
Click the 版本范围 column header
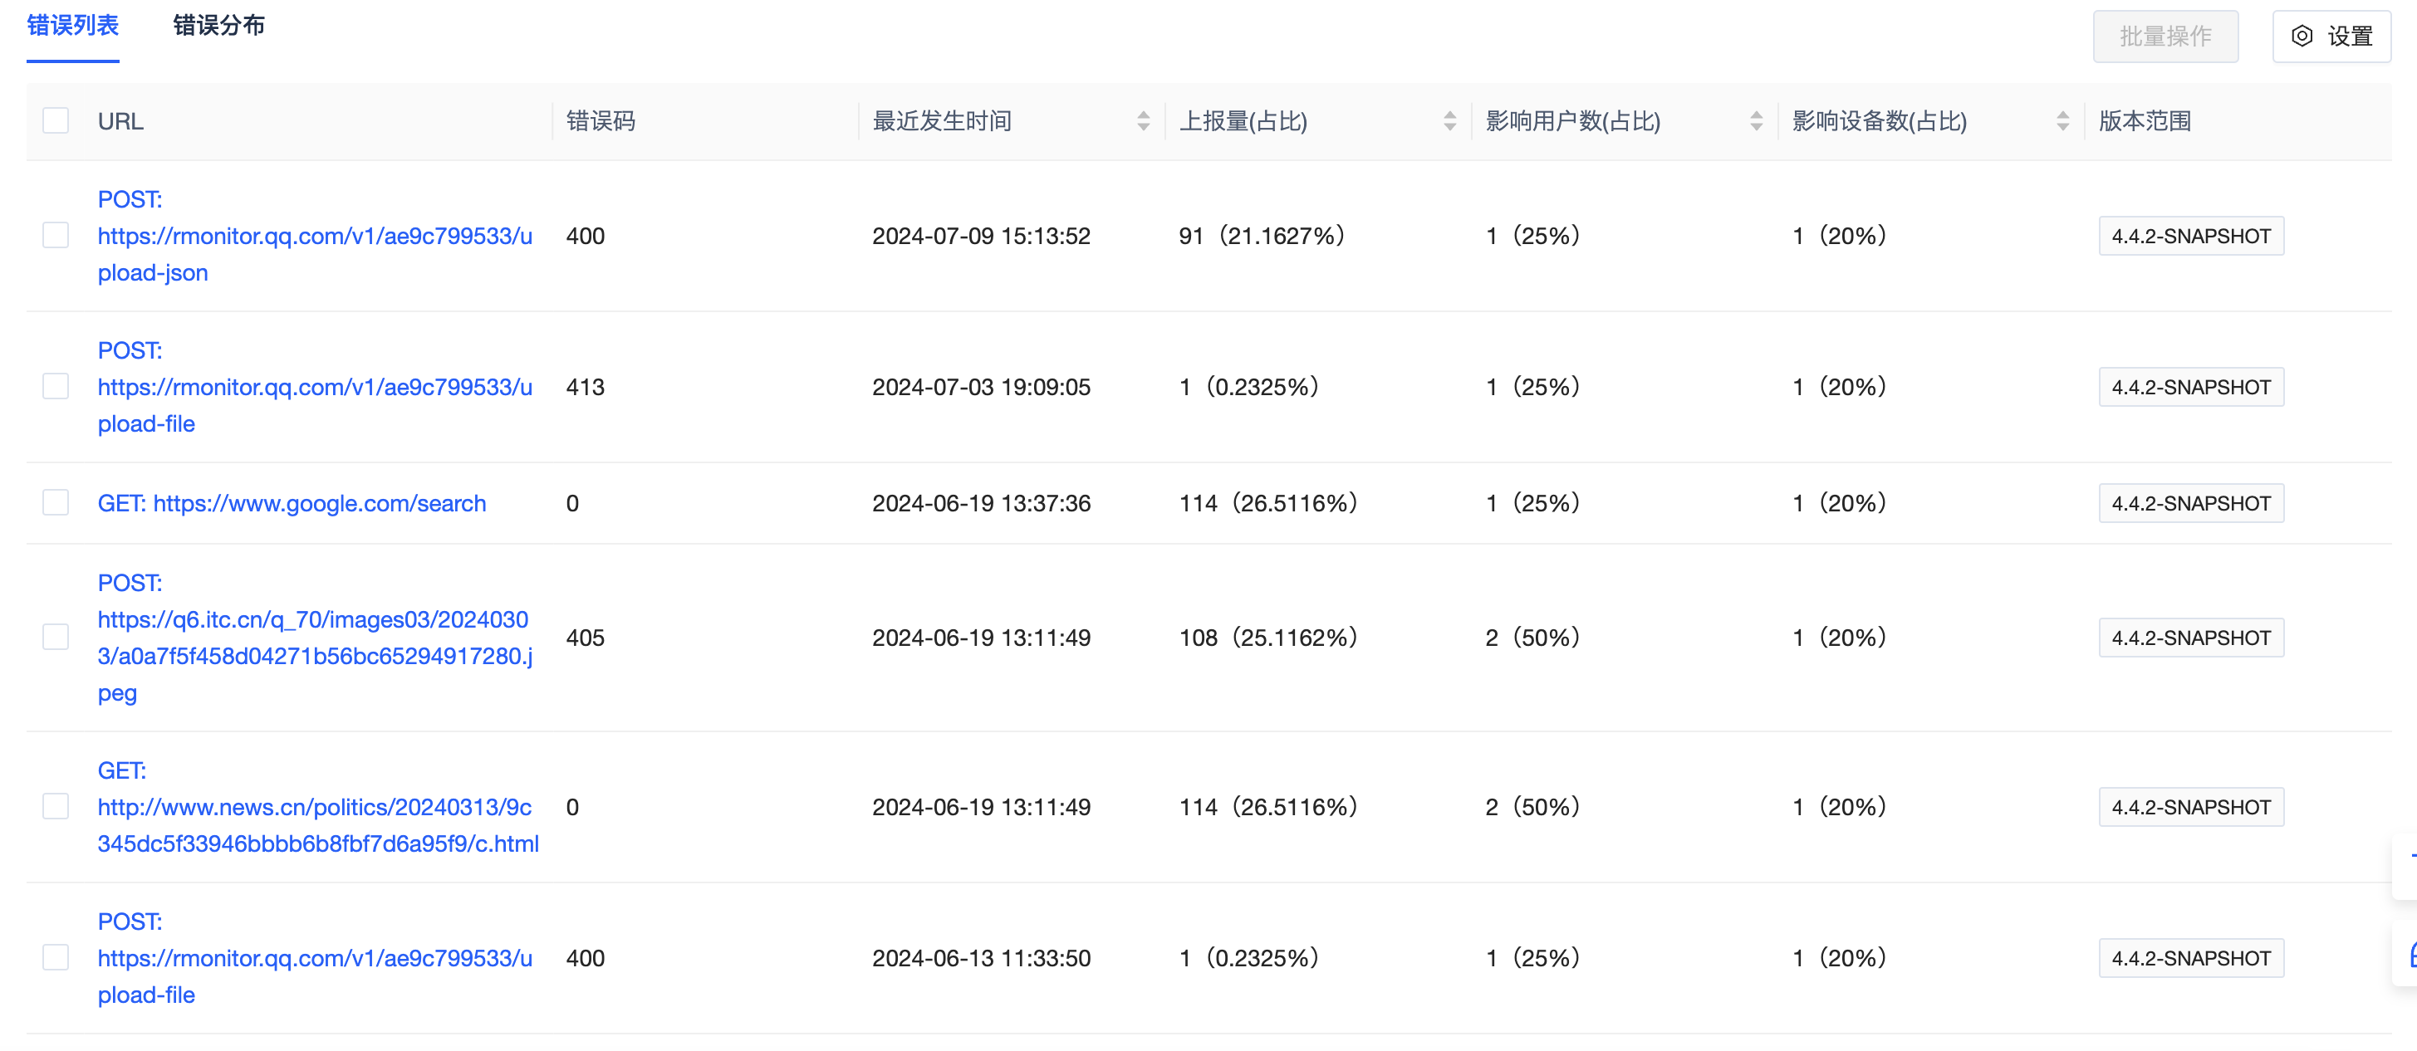click(x=2144, y=121)
